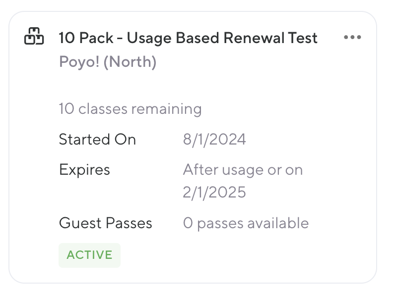The width and height of the screenshot is (394, 295).
Task: Click the Started On label
Action: 97,140
